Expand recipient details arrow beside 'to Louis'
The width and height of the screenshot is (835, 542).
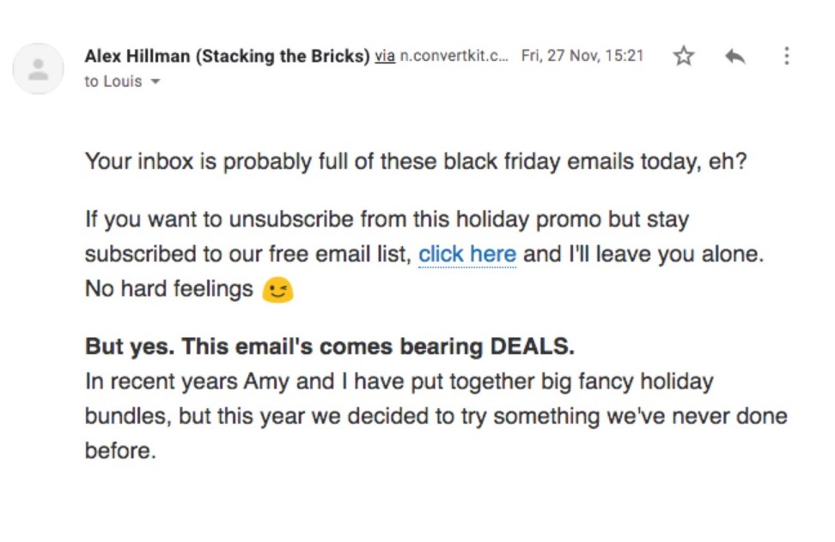pos(155,82)
